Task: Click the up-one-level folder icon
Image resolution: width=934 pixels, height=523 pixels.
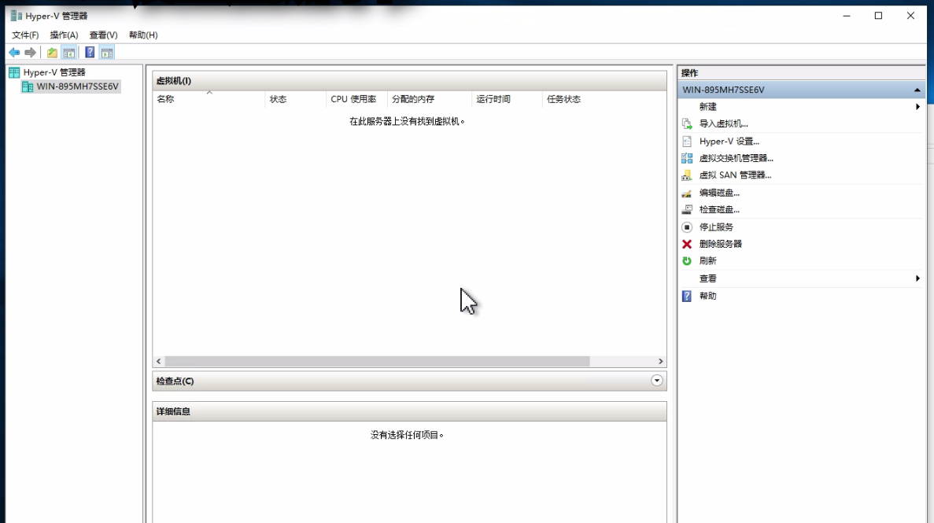Action: 52,53
